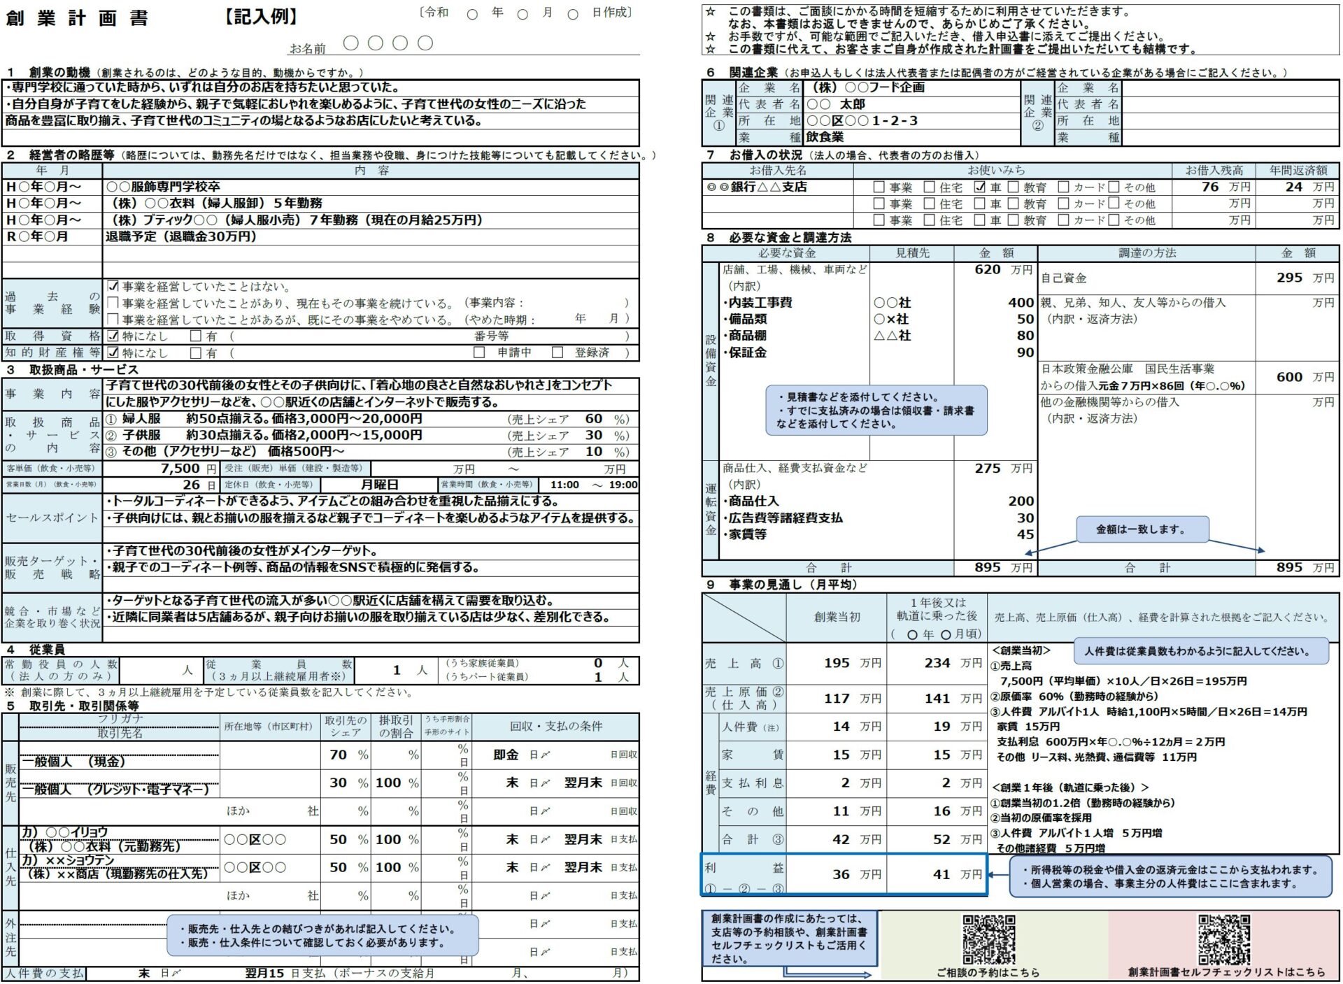Check '事業' in the ◎◎銀行△△支店 row

tap(879, 187)
